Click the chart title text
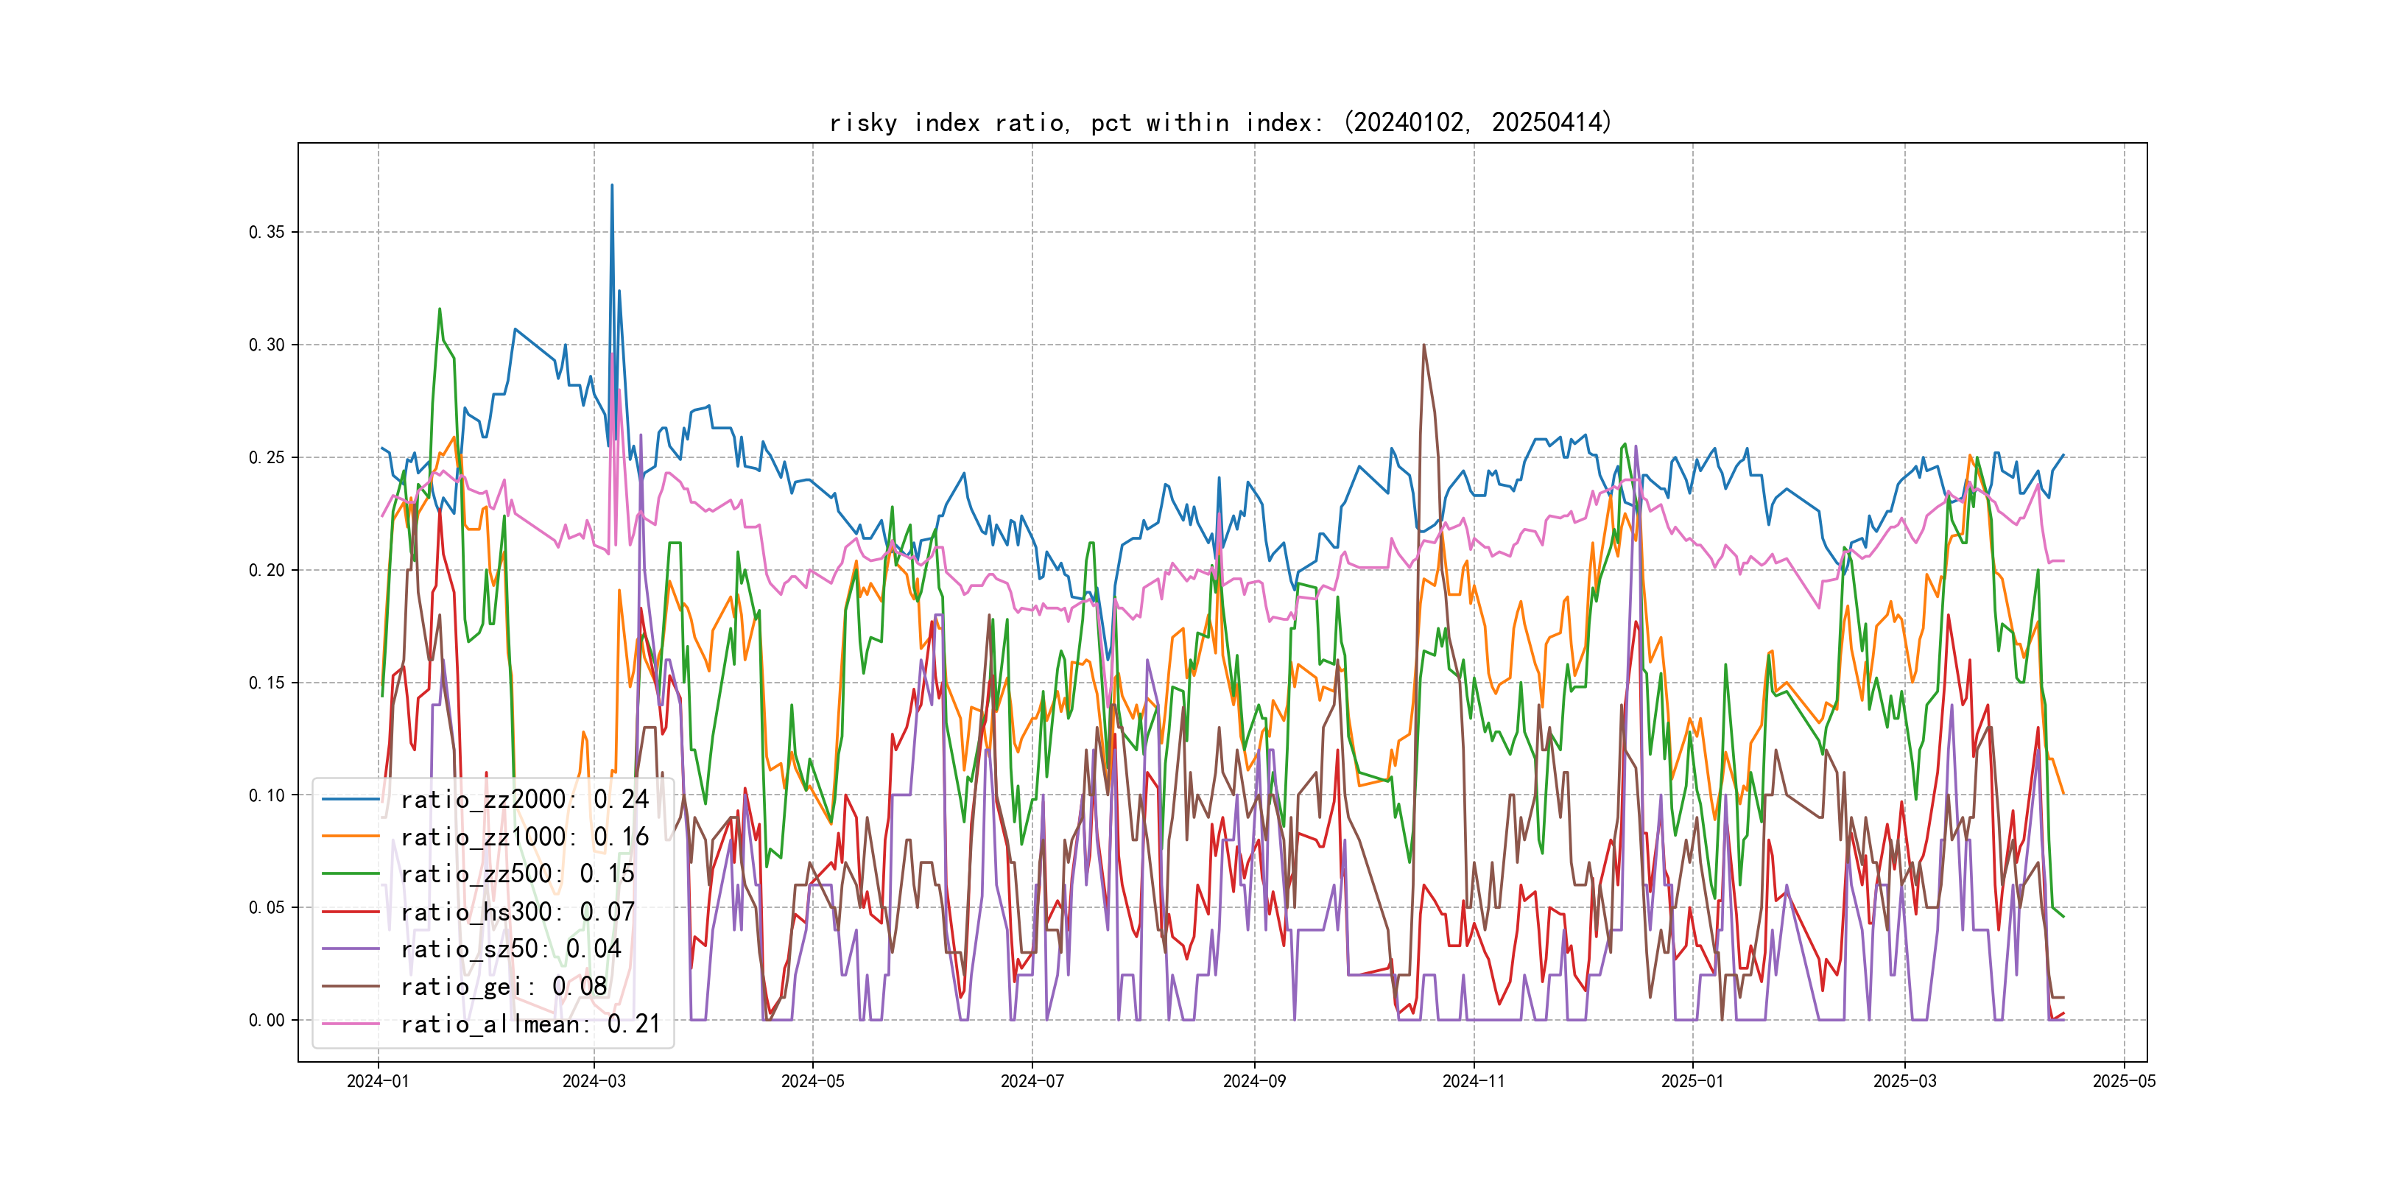Image resolution: width=2386 pixels, height=1193 pixels. click(x=1221, y=122)
